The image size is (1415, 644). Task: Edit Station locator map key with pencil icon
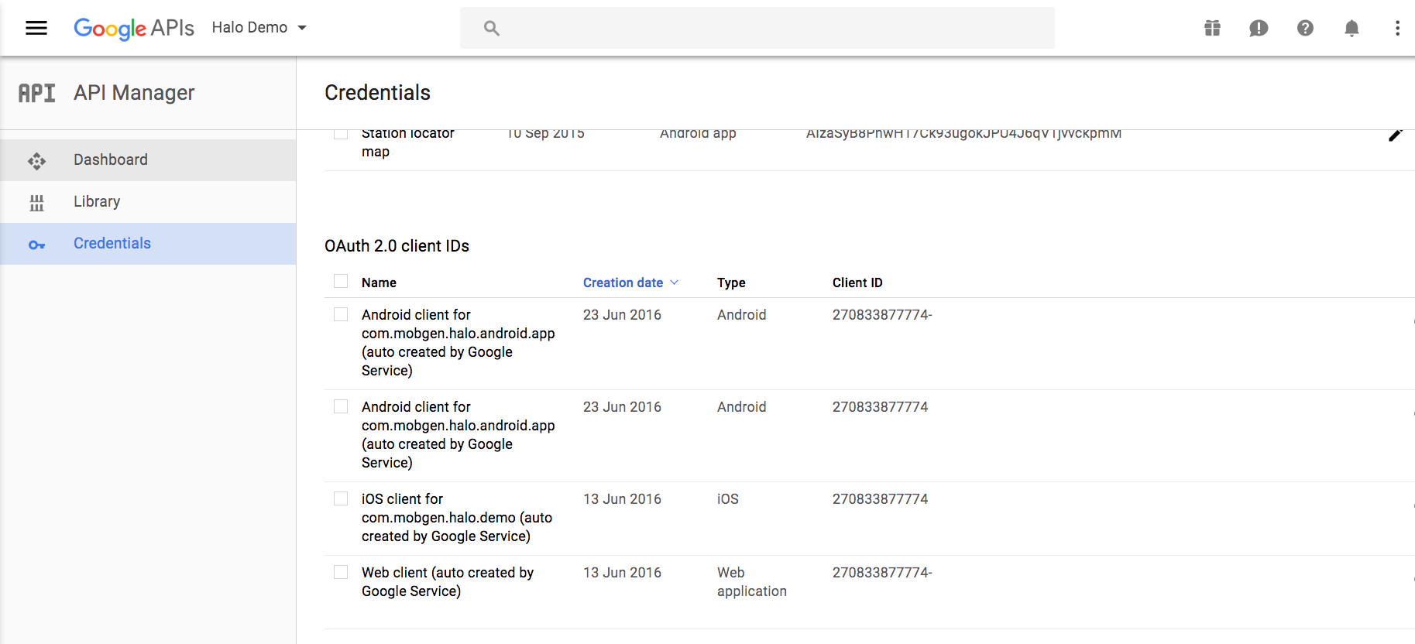(1395, 135)
